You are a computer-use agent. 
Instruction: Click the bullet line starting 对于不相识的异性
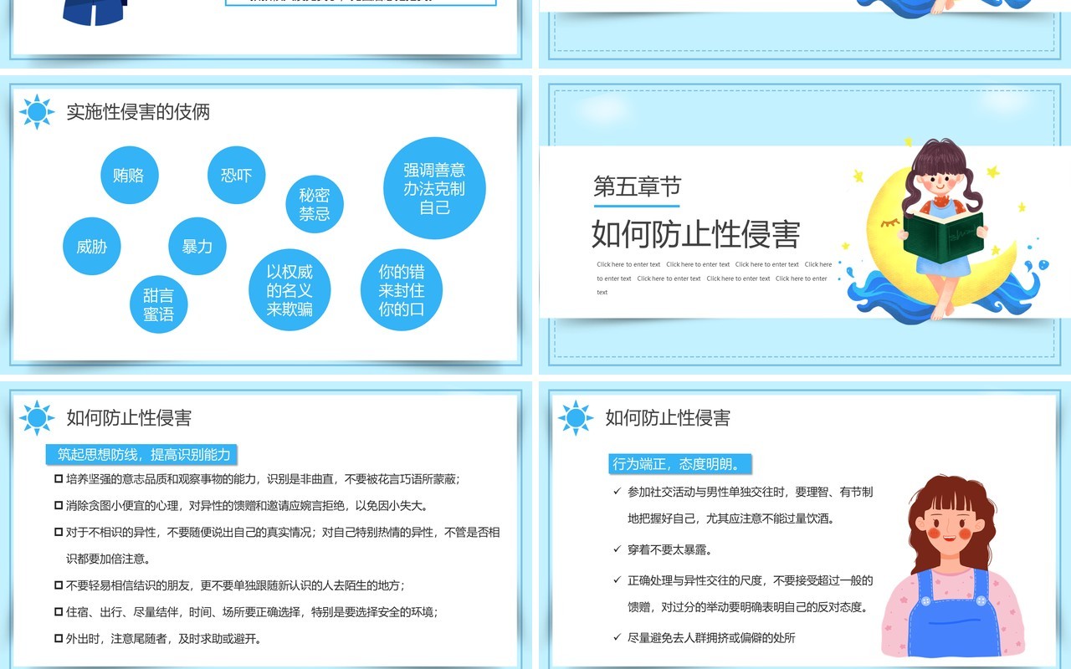[x=278, y=545]
